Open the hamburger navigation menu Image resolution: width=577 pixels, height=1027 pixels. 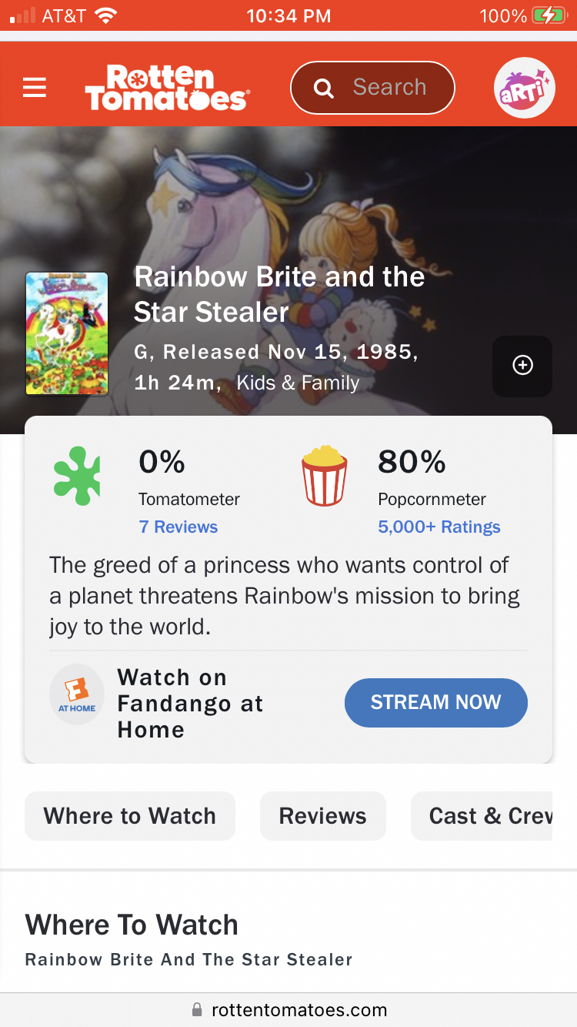[x=35, y=88]
